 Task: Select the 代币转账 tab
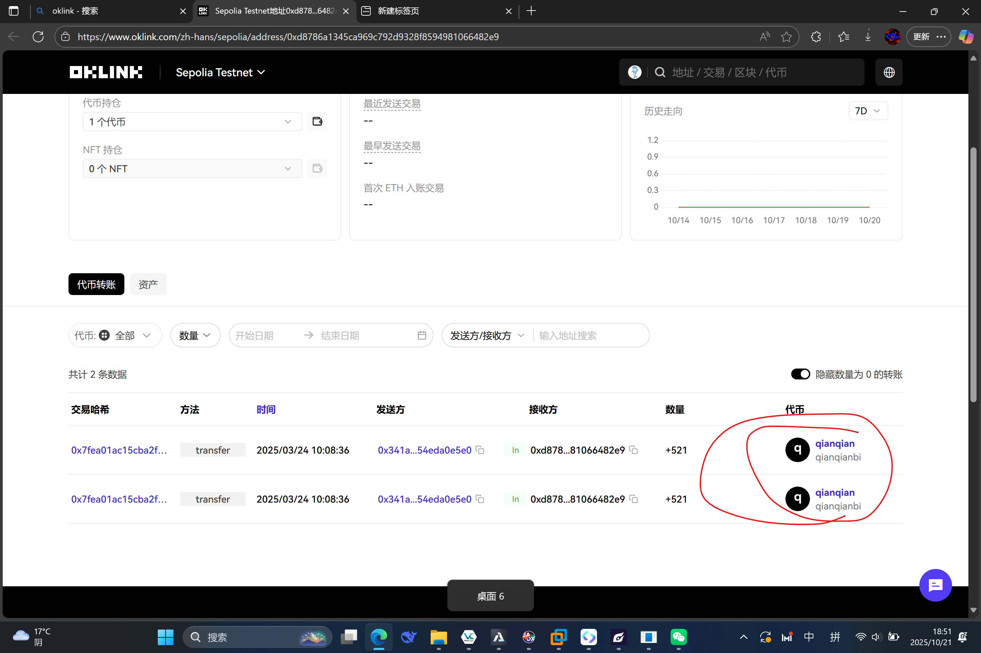tap(96, 284)
